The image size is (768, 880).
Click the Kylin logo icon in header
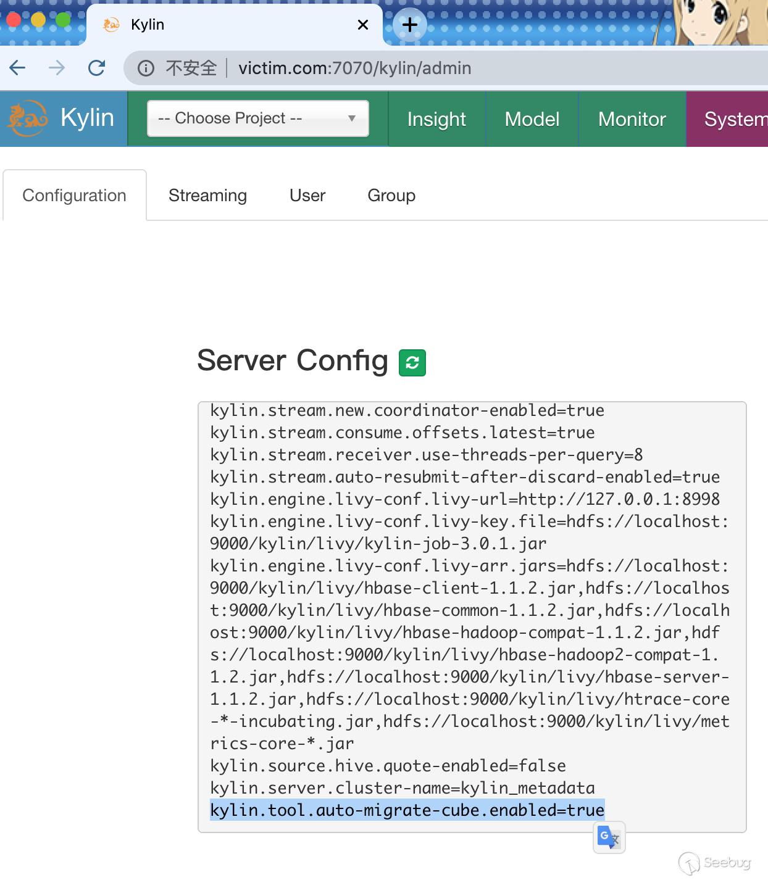(28, 118)
